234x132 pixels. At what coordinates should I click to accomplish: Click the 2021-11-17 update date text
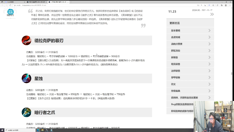click(x=207, y=10)
